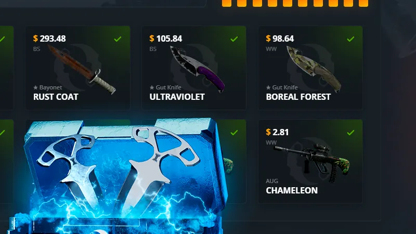Click the Rust Coat Bayonet knife image

[82, 69]
